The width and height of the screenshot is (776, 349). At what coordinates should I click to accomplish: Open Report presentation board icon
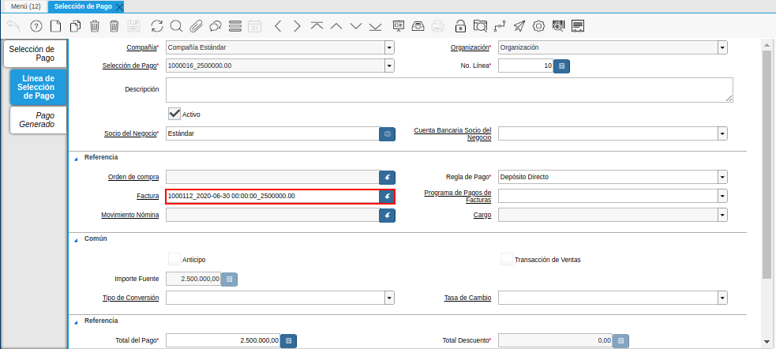tap(399, 26)
